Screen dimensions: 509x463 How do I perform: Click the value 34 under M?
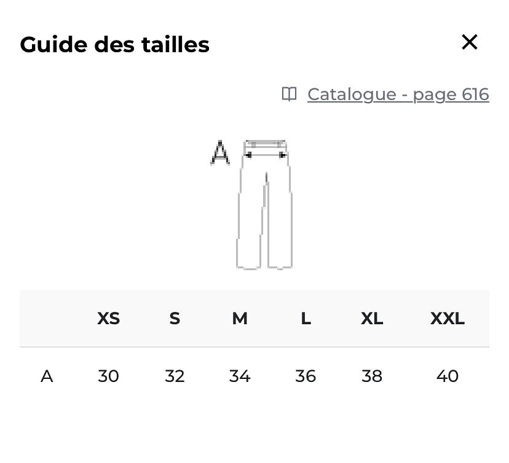[x=240, y=376]
